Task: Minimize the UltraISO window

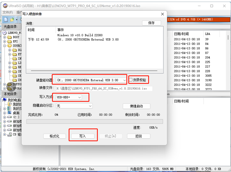Action: [x=199, y=6]
